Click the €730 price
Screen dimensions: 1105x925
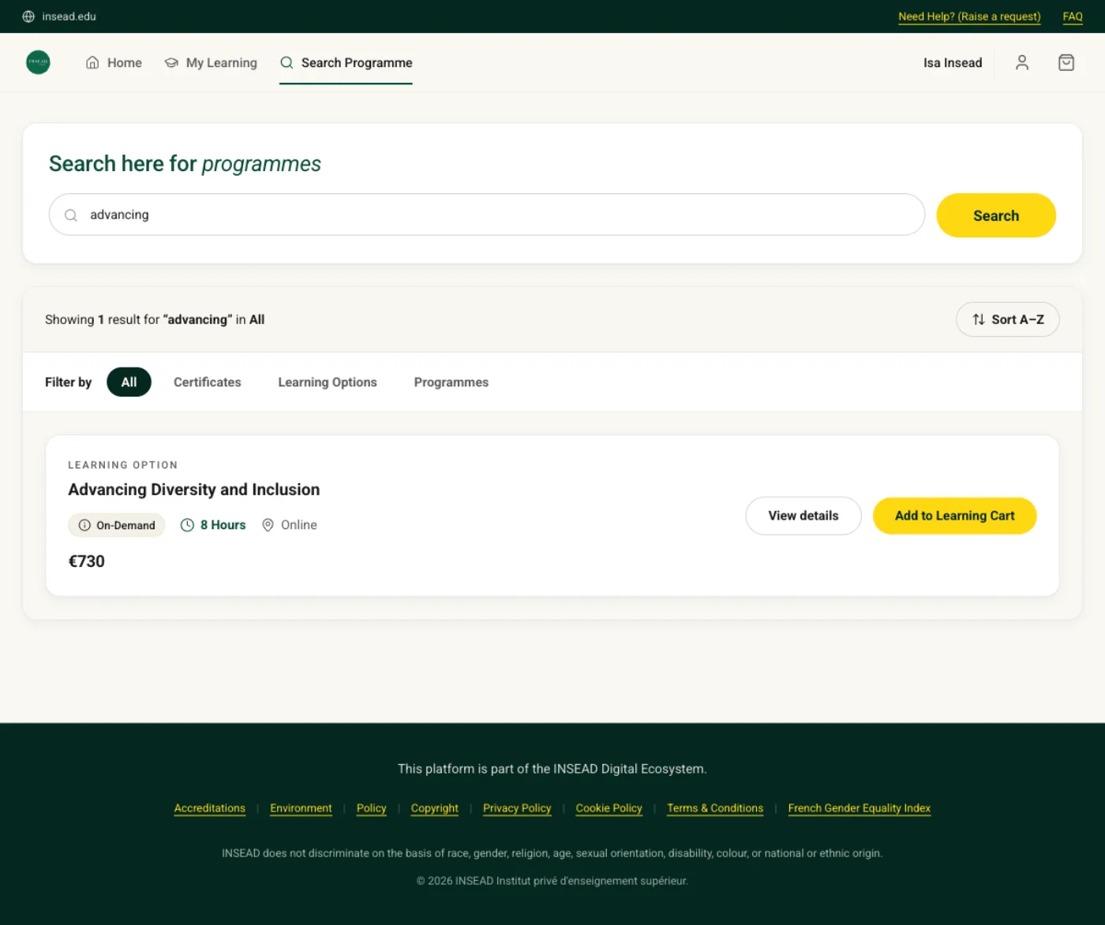(87, 561)
